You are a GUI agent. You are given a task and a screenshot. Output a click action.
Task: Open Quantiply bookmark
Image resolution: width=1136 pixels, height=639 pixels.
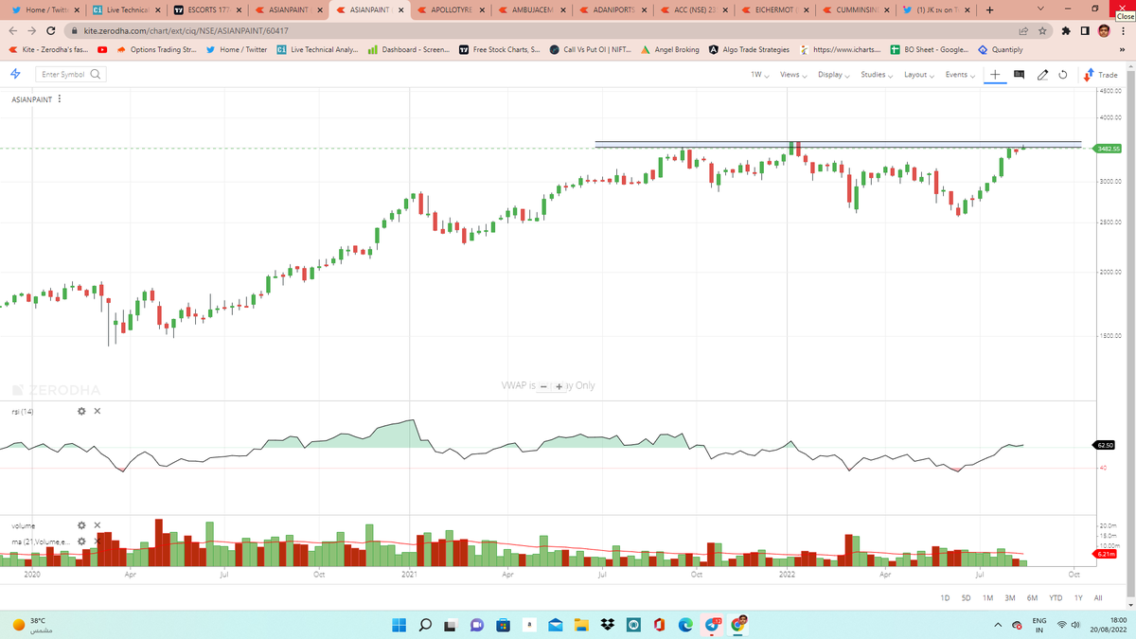click(1000, 49)
